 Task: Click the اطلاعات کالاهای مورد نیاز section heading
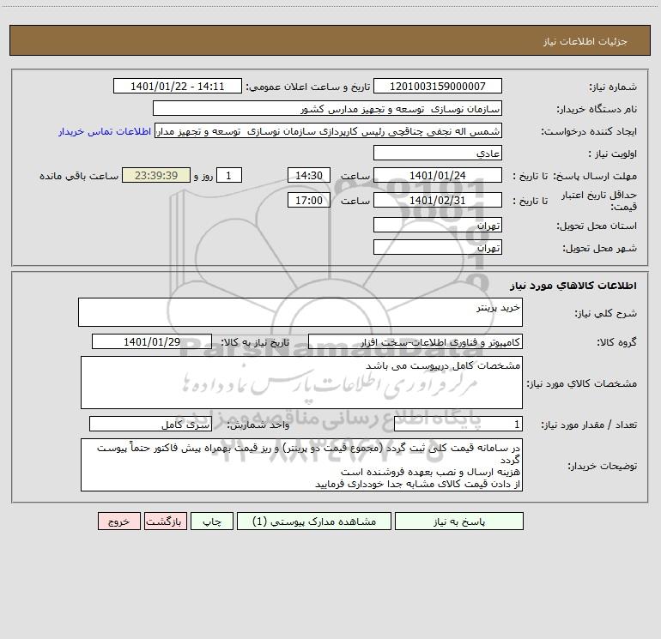click(x=573, y=285)
